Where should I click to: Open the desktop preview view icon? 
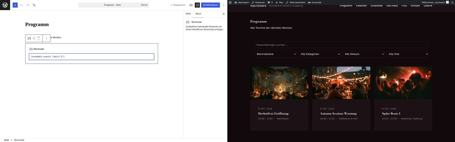pyautogui.click(x=191, y=5)
